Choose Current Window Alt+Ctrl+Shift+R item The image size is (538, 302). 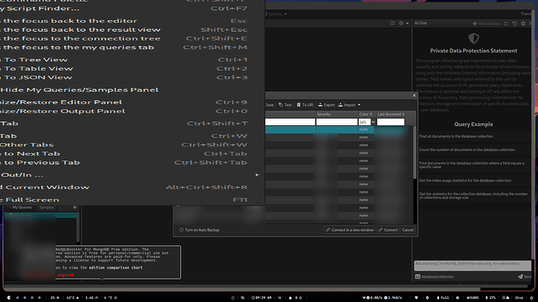(x=132, y=188)
